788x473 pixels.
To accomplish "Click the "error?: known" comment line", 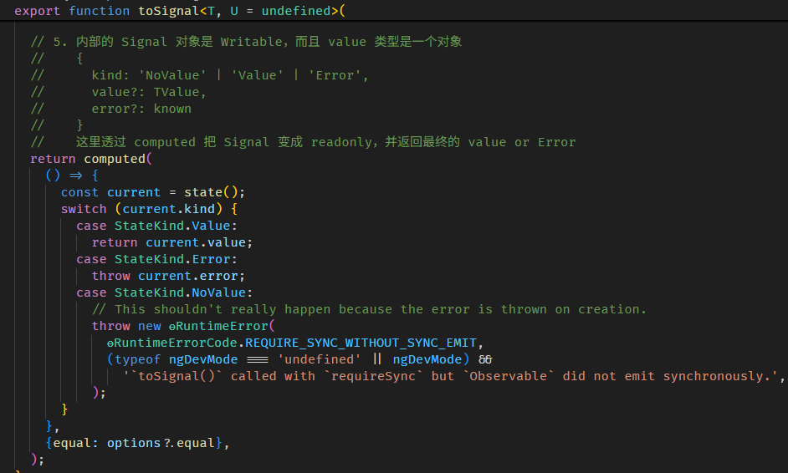I will coord(141,109).
